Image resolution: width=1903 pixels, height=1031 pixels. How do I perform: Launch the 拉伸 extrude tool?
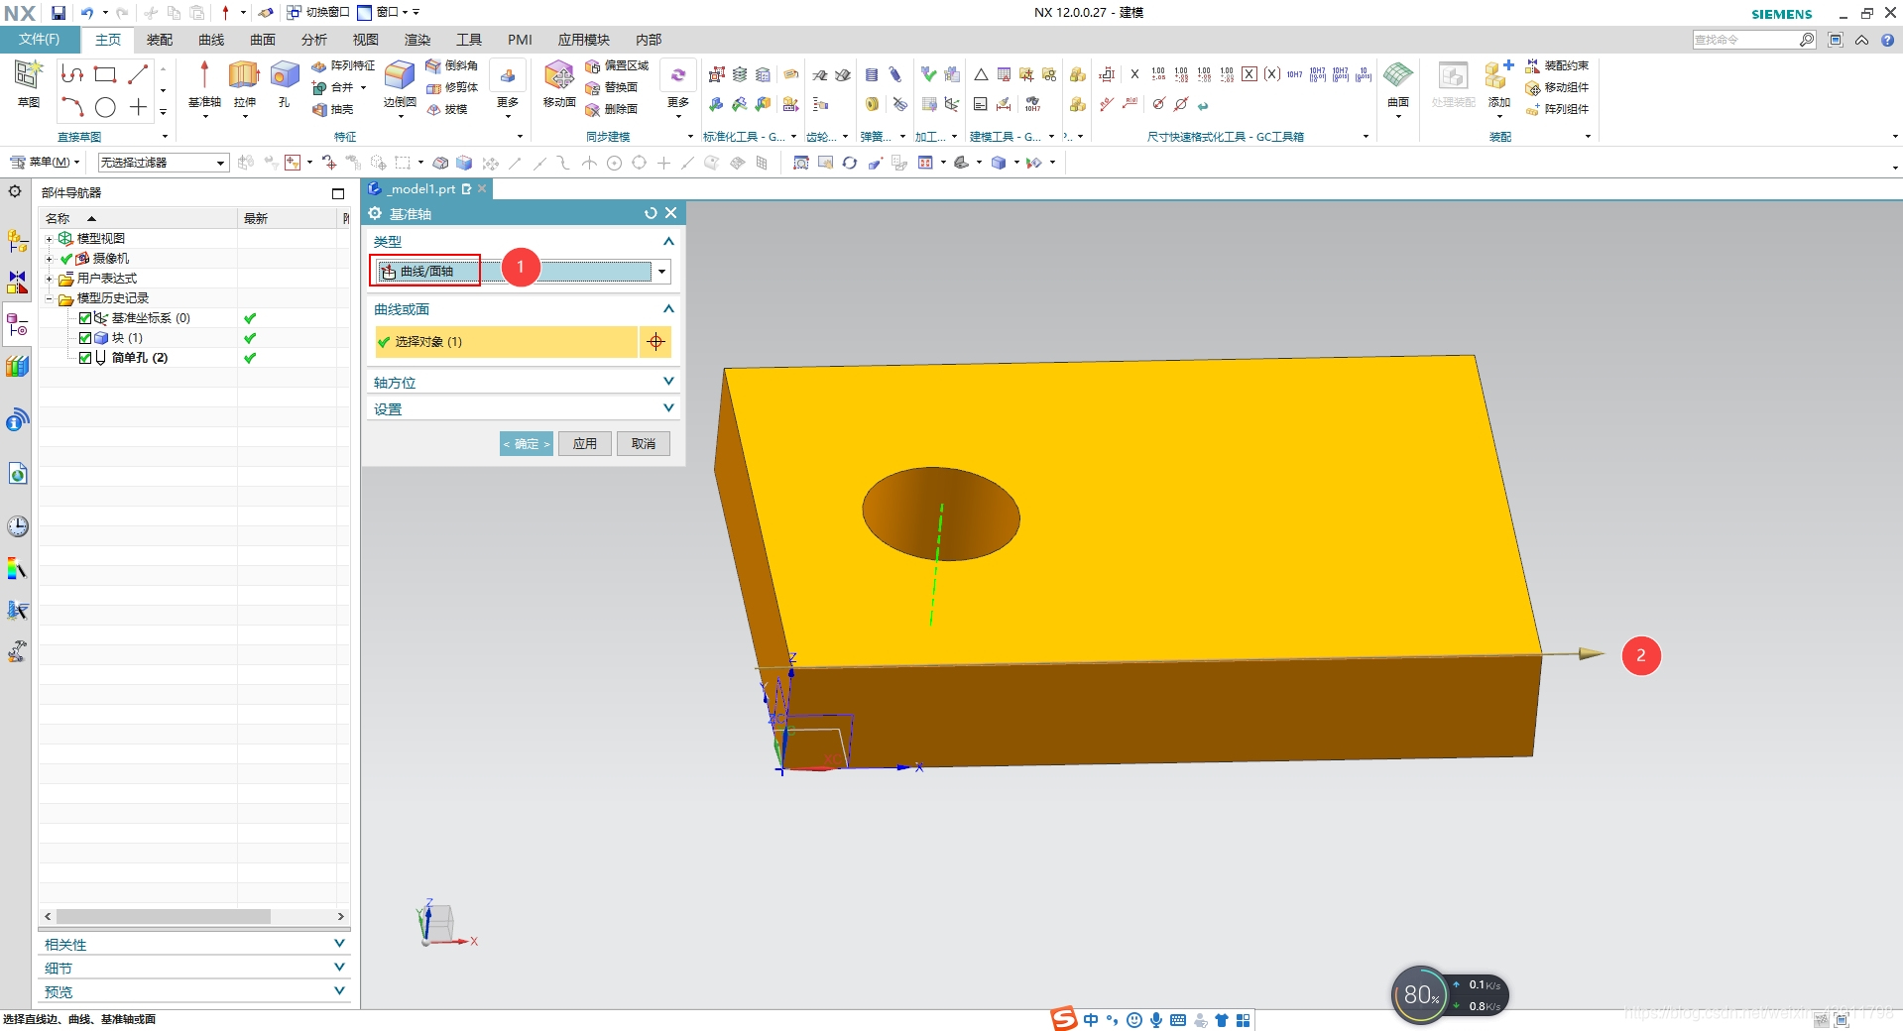click(244, 83)
